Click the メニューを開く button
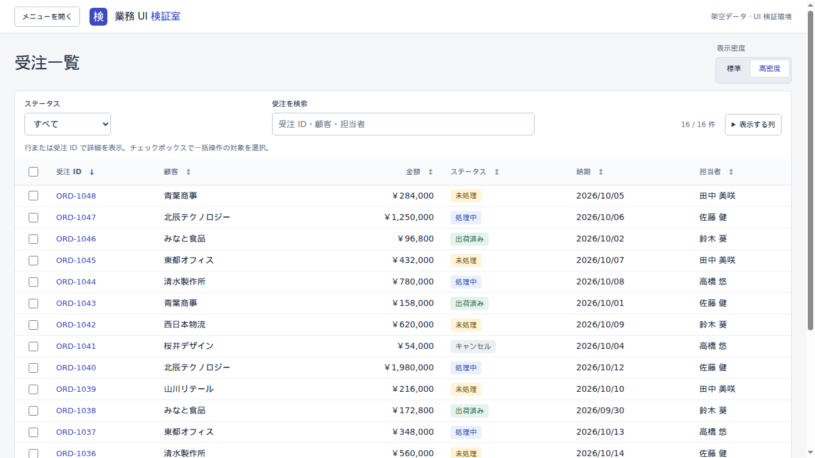 coord(47,17)
